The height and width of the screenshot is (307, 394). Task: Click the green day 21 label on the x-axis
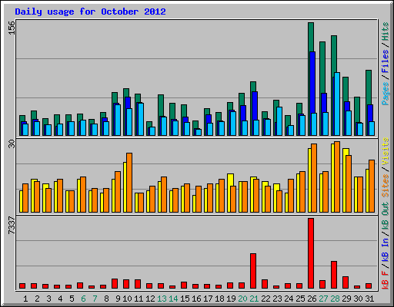pyautogui.click(x=254, y=299)
